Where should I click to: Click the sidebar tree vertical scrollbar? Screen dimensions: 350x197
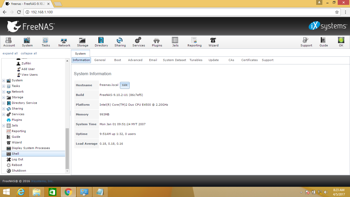point(67,149)
